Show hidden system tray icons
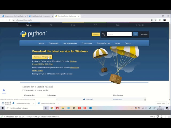Image resolution: width=171 pixels, height=128 pixels. [132, 108]
